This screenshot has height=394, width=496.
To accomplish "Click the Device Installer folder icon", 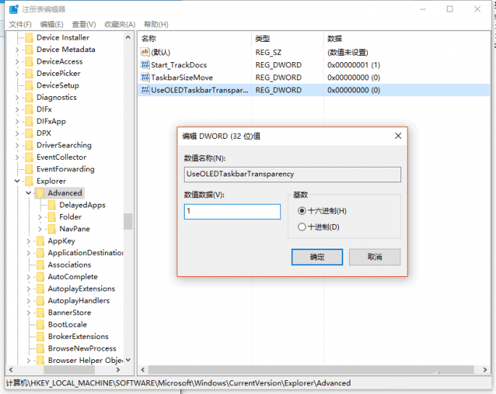I will pyautogui.click(x=29, y=38).
